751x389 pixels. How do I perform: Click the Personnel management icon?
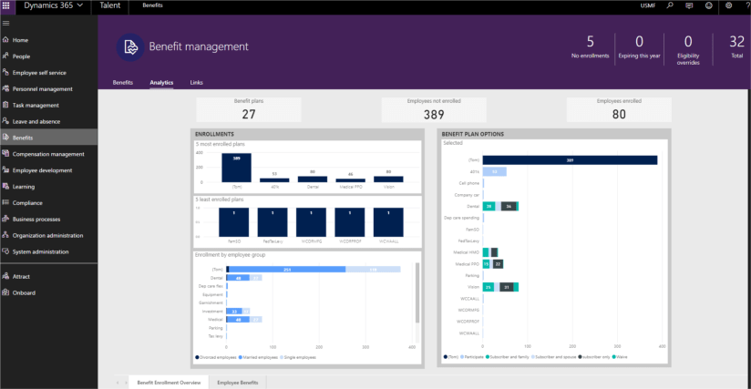pyautogui.click(x=5, y=88)
